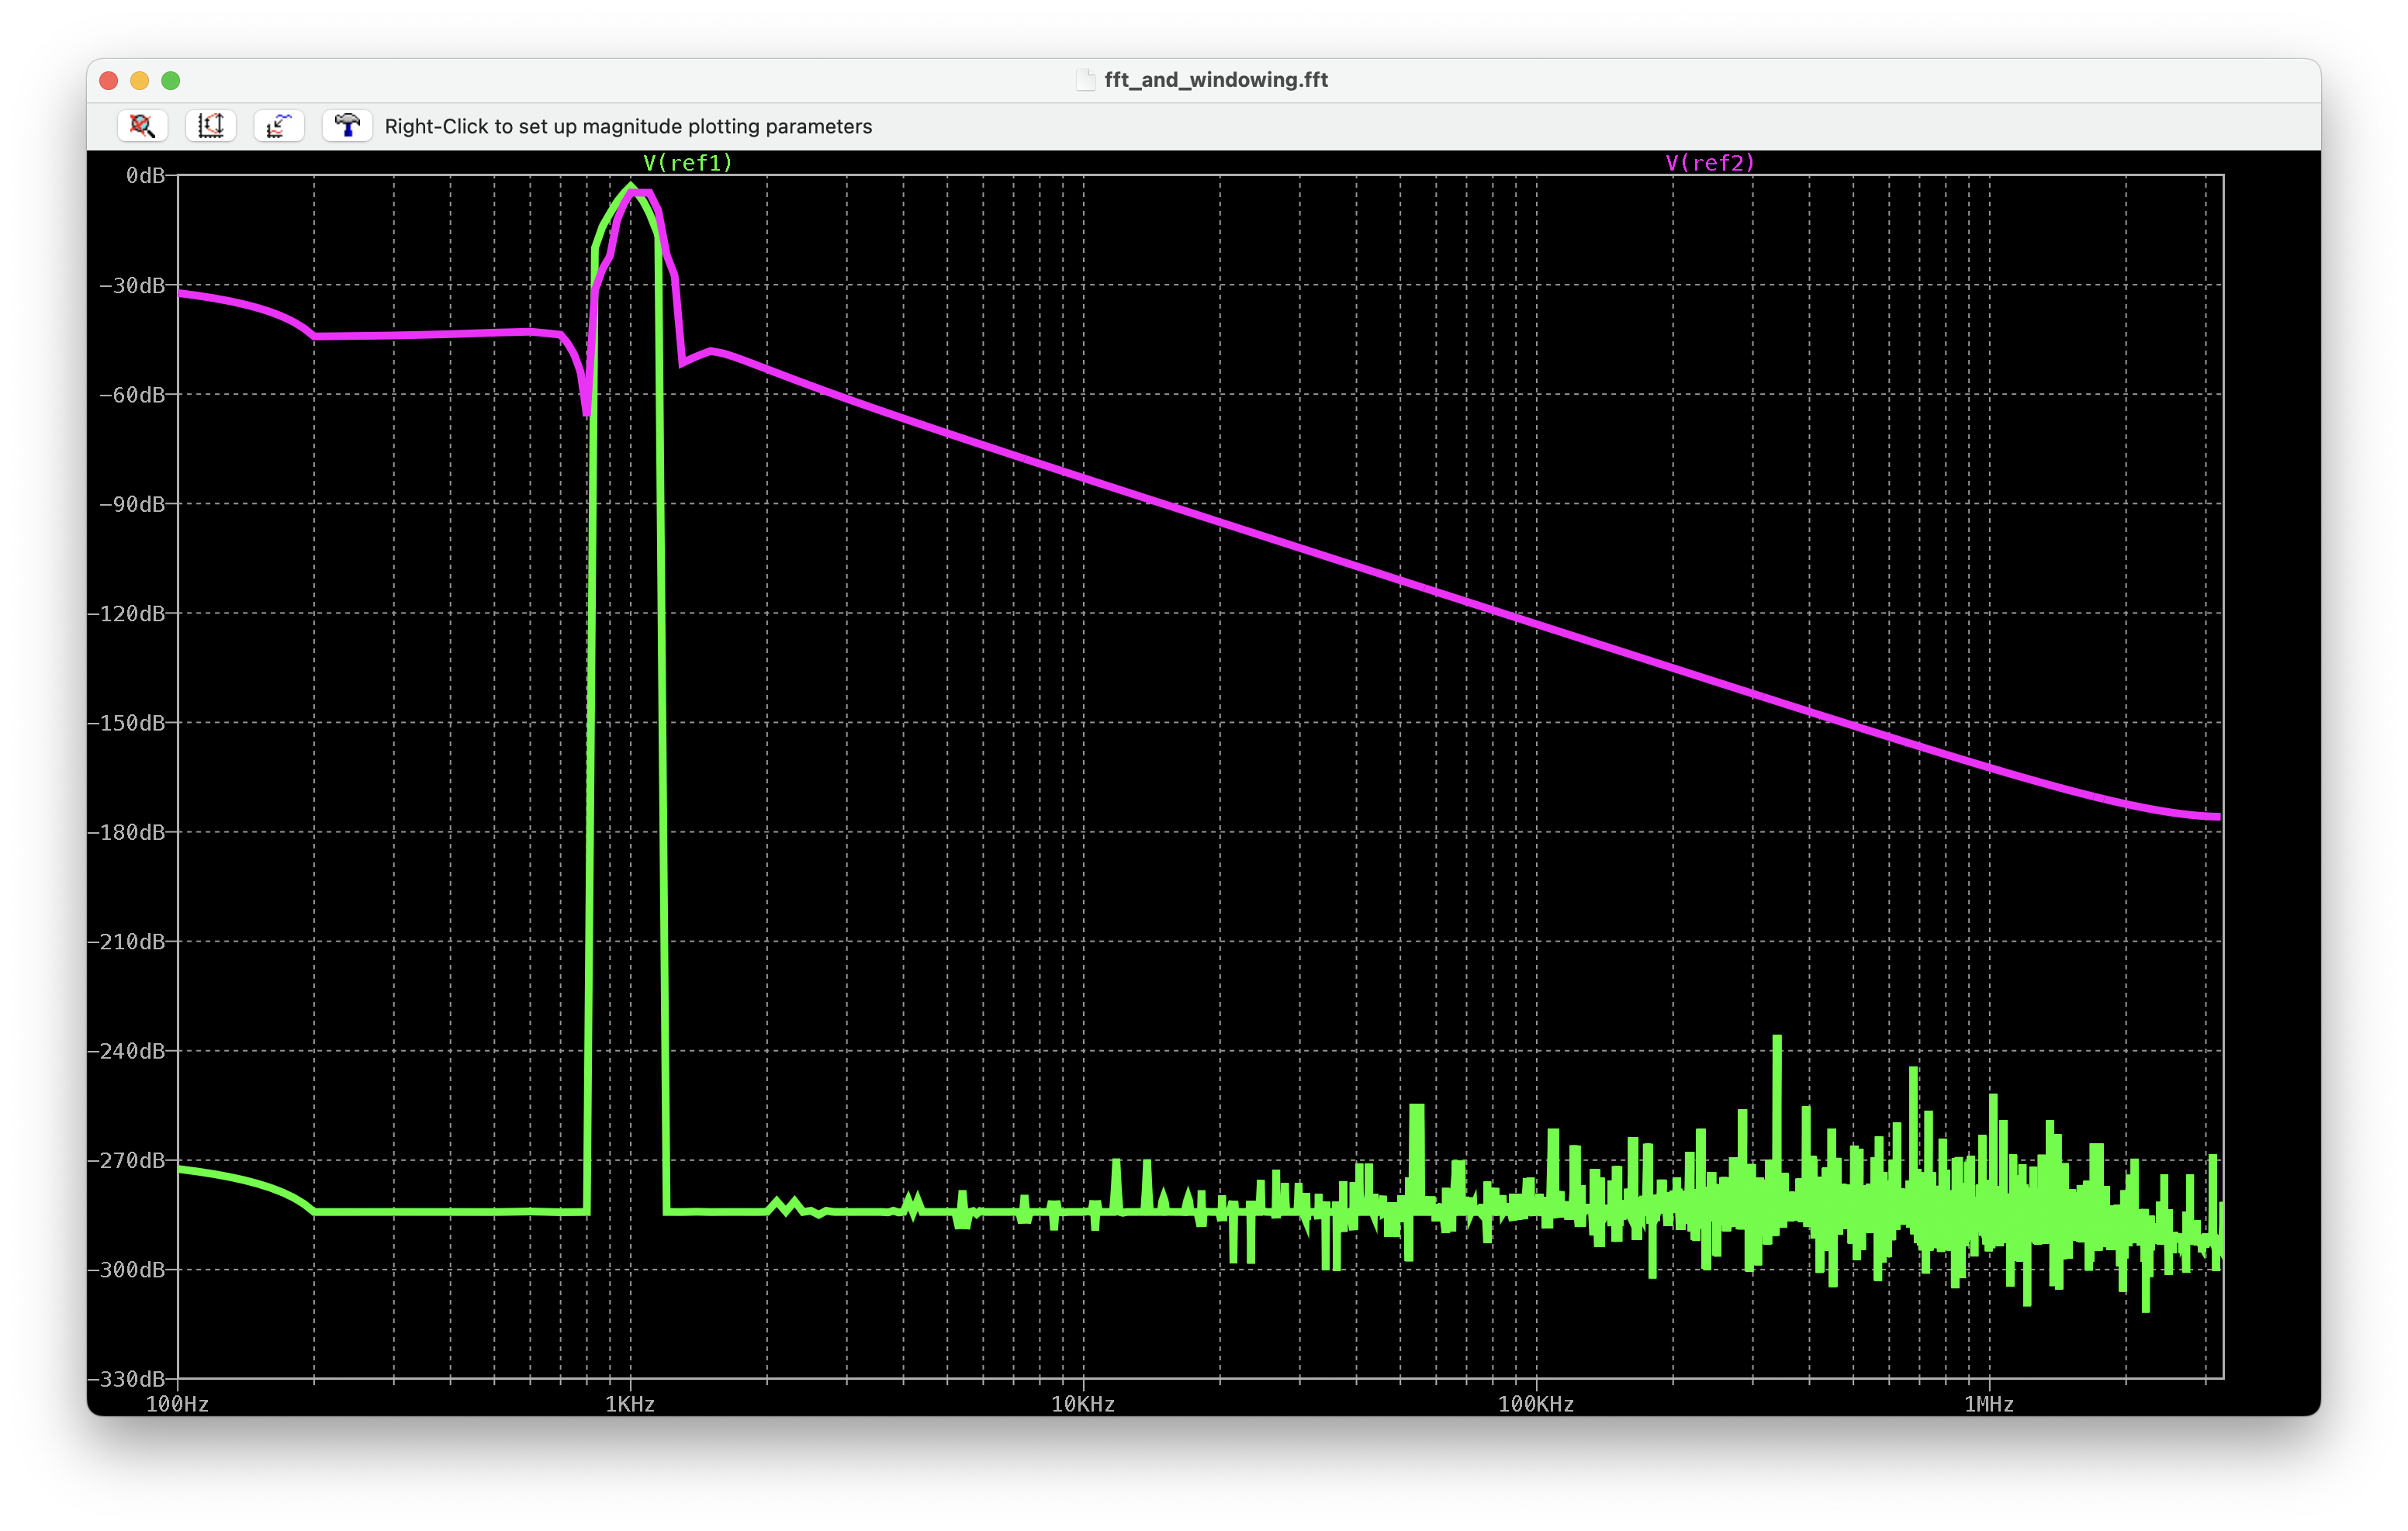Click the -240dB vertical axis label
Viewport: 2408px width, 1531px height.
click(x=126, y=1050)
